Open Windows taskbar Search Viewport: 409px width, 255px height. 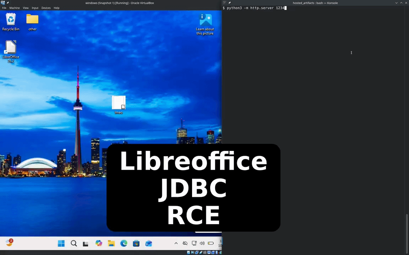tap(74, 243)
